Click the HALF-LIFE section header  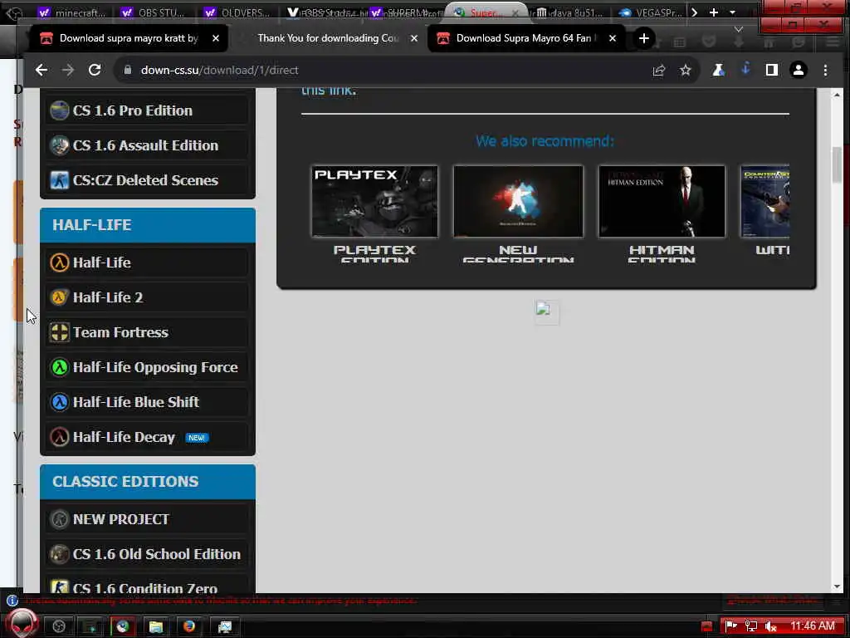click(x=148, y=225)
